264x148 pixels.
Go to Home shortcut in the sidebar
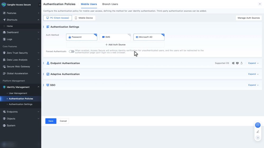tap(10, 26)
